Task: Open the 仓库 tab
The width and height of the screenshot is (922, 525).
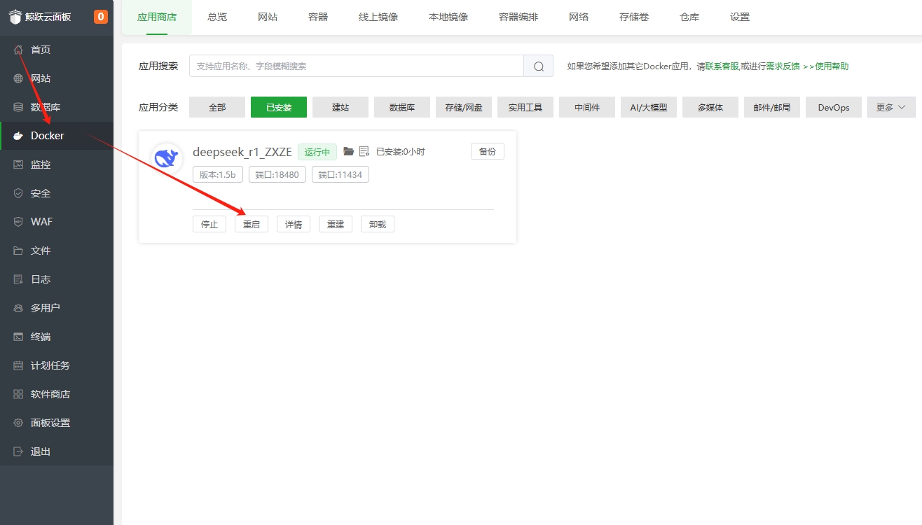Action: coord(689,17)
